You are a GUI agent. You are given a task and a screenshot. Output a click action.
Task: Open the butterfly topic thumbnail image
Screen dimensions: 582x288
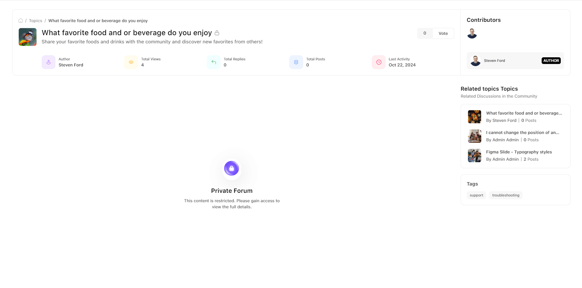(x=28, y=37)
